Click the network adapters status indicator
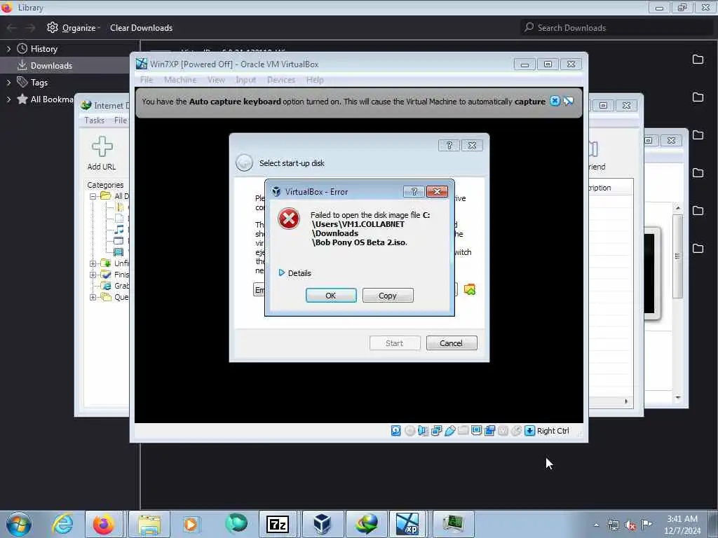Screen dimensions: 718x538 (x=436, y=431)
